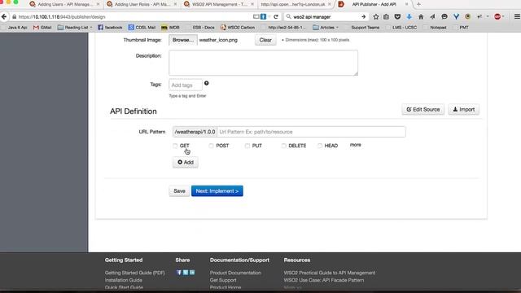Show more HTTP methods
521x293 pixels.
[355, 145]
